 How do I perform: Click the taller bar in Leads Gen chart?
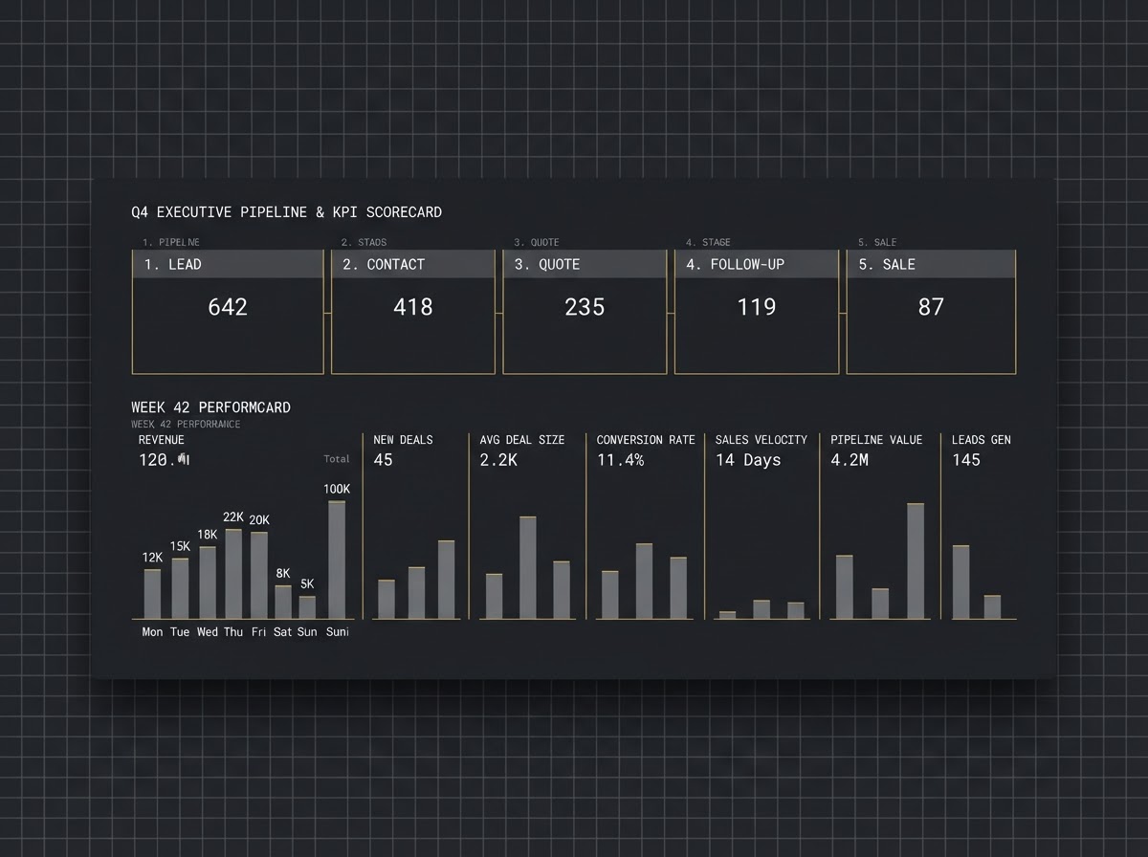tap(960, 582)
